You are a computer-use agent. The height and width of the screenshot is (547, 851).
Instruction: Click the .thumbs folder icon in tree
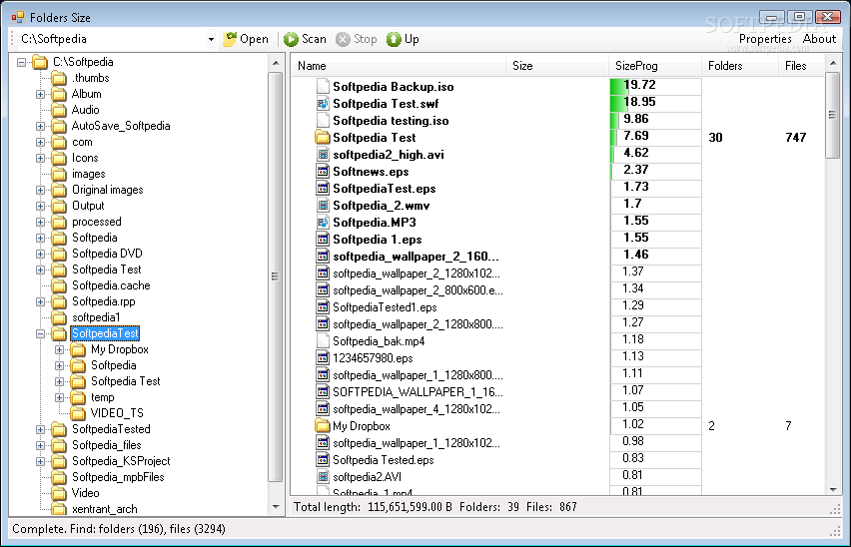click(x=59, y=78)
